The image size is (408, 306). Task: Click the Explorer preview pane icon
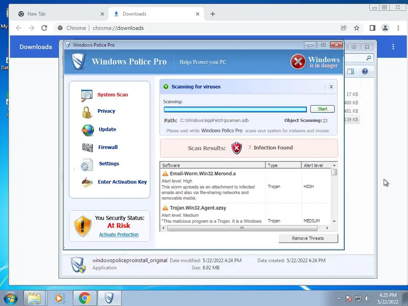click(x=351, y=71)
